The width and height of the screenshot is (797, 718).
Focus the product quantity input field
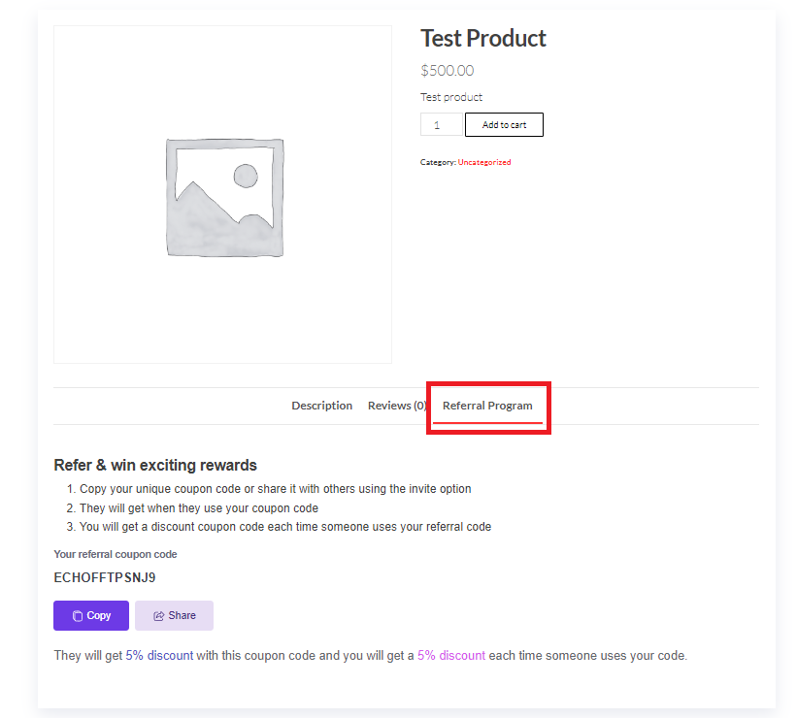pos(441,125)
